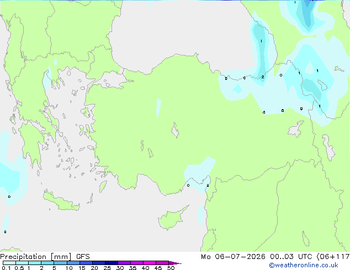The image size is (350, 270).
Task: Select the legend swatch between 0.5 and 1
Action: (22, 263)
